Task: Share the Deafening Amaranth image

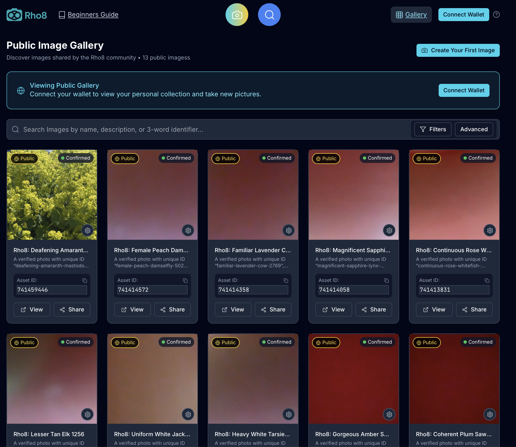Action: (72, 310)
